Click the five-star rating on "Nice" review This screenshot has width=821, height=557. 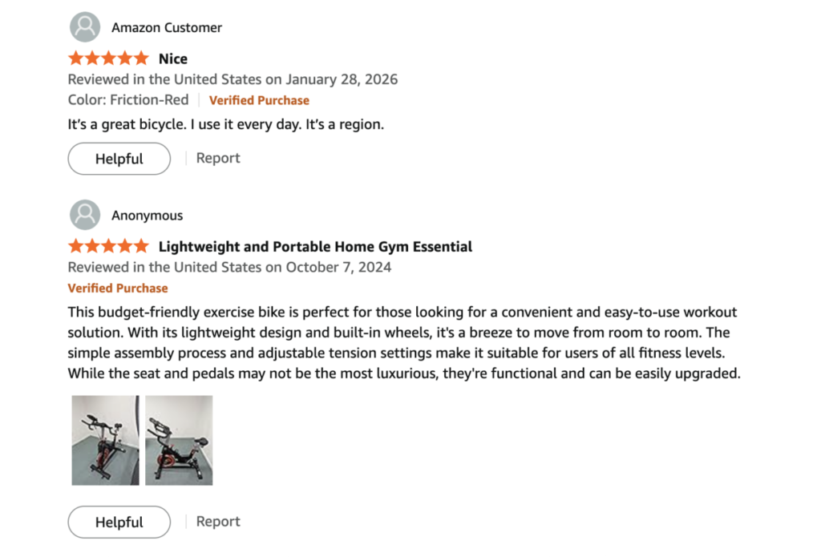pyautogui.click(x=108, y=59)
